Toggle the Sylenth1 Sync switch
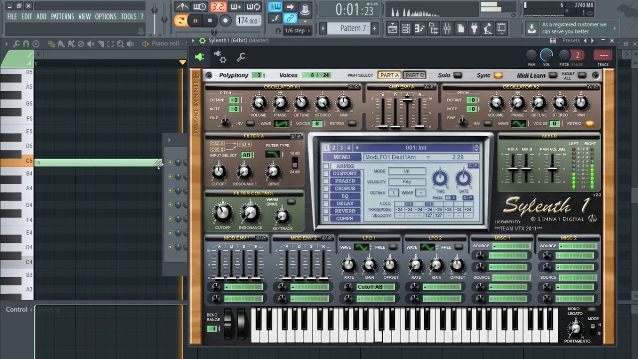638x359 pixels. coord(497,75)
